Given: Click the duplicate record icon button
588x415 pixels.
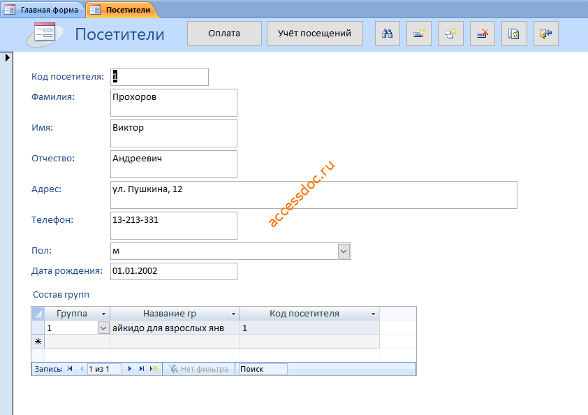Looking at the screenshot, I should click(x=450, y=34).
